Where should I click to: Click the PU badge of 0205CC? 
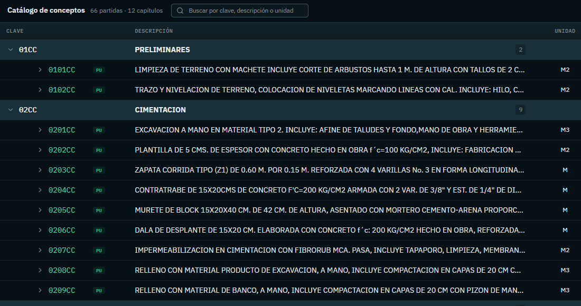coord(99,210)
